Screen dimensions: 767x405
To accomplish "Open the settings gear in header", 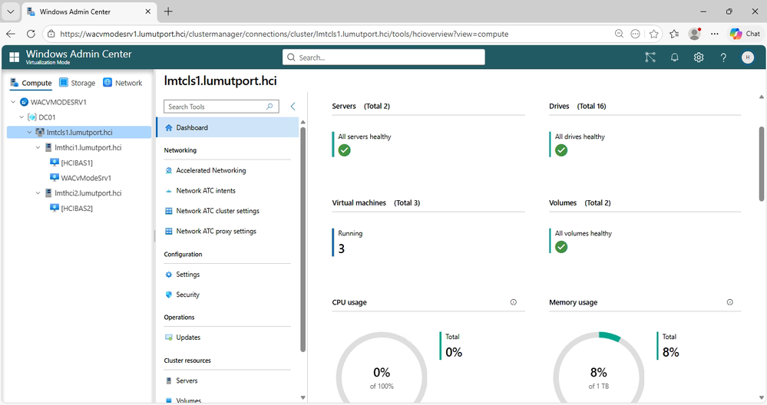I will pyautogui.click(x=699, y=58).
